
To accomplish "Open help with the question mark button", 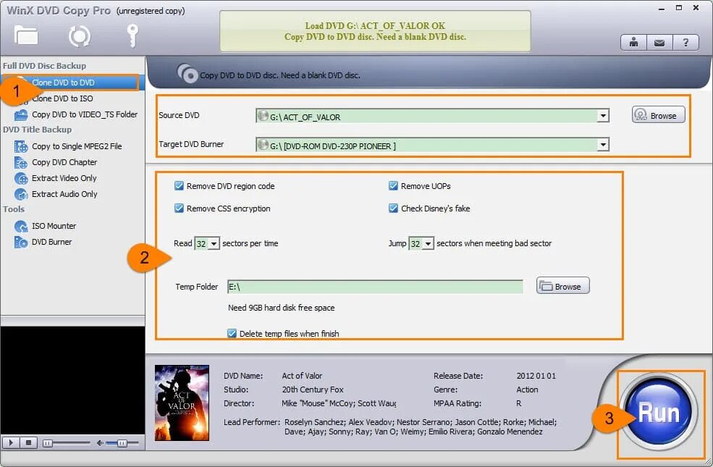I will click(685, 42).
